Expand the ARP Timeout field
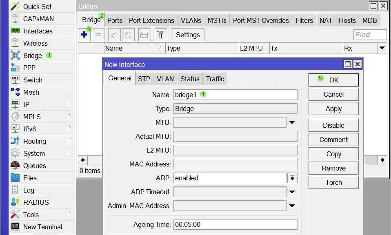Image resolution: width=391 pixels, height=235 pixels. coord(292,192)
